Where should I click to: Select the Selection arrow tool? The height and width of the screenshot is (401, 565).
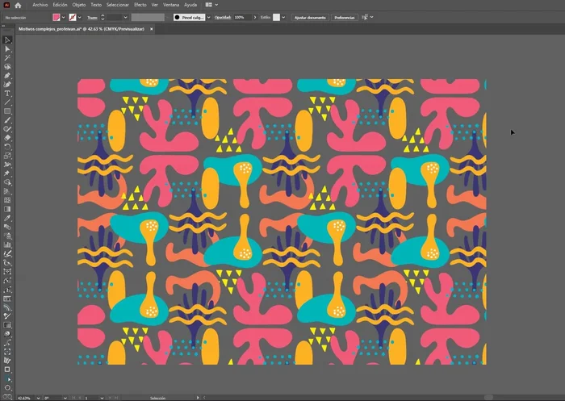click(x=7, y=40)
